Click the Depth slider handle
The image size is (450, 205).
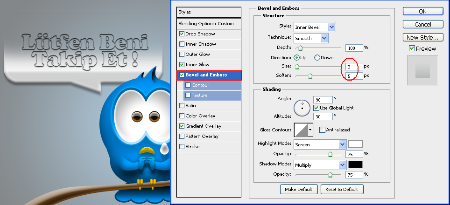300,48
